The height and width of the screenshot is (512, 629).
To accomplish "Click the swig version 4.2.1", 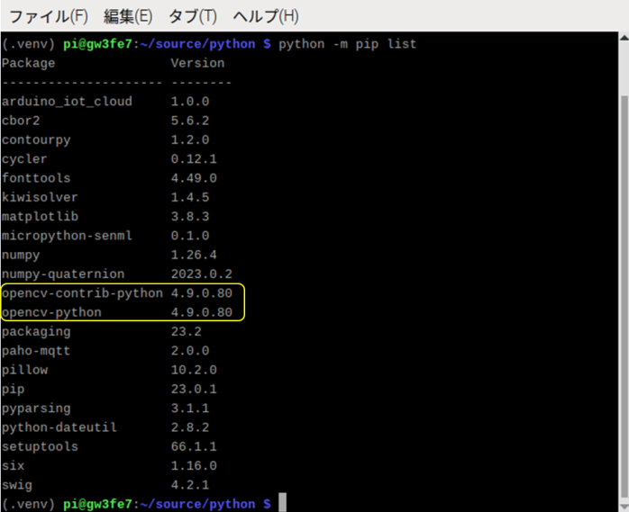I will [x=190, y=485].
